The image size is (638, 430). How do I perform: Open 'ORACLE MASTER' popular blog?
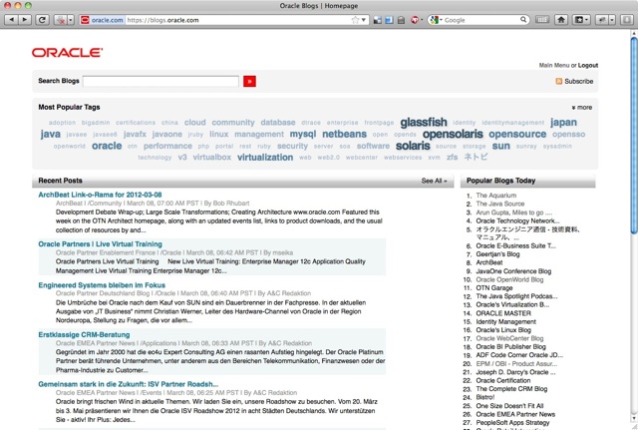(503, 313)
